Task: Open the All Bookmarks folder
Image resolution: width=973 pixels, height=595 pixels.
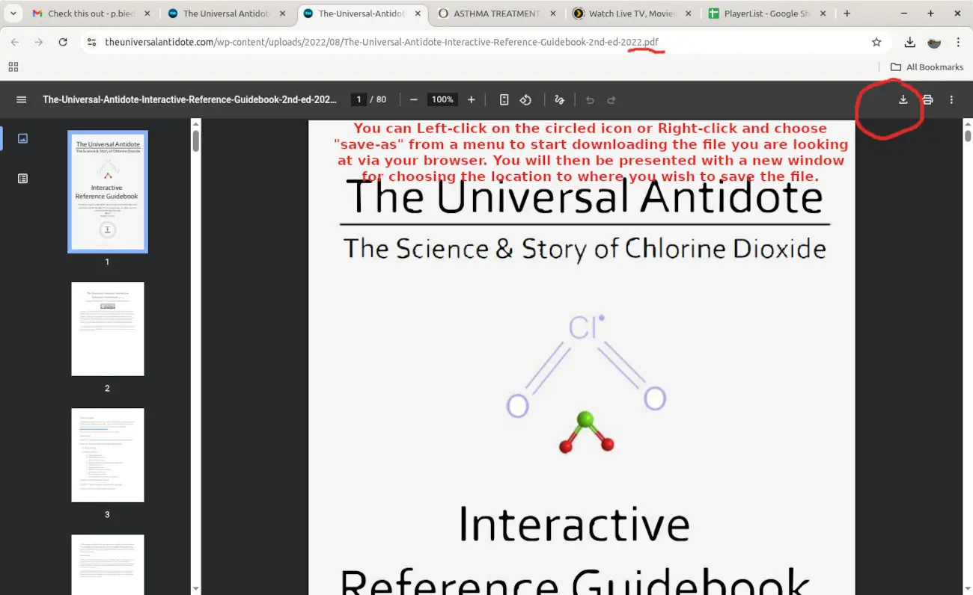Action: [927, 67]
